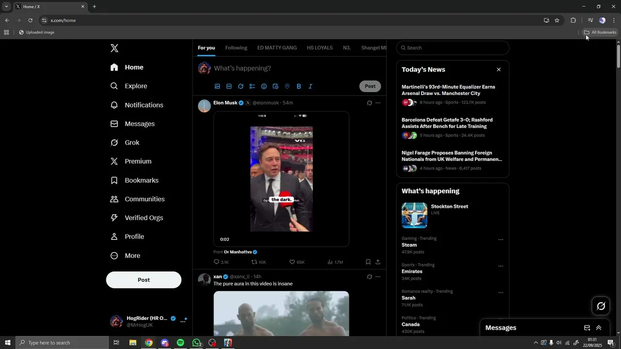Open Dr Manhattva profile link
The height and width of the screenshot is (349, 621).
point(238,252)
